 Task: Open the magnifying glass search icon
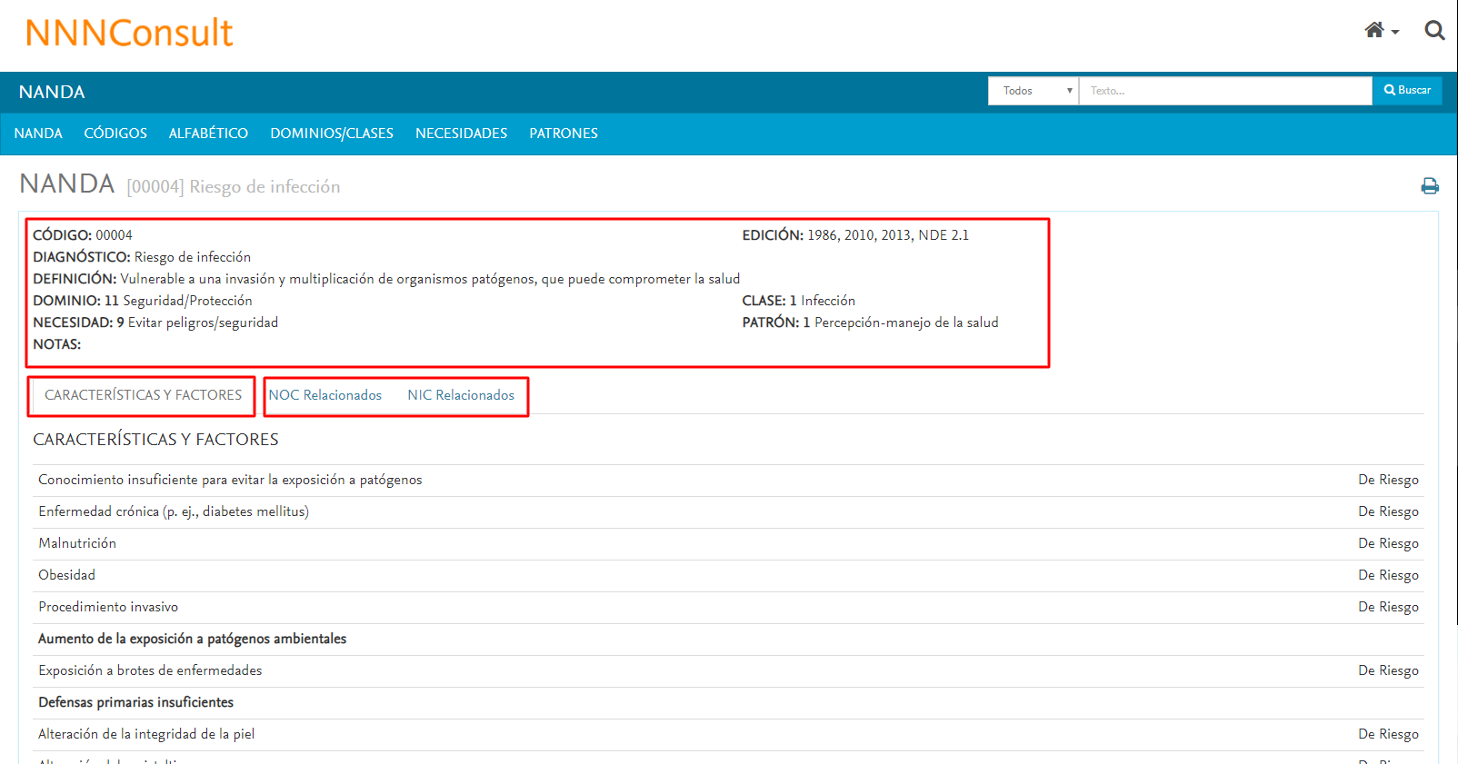coord(1434,31)
